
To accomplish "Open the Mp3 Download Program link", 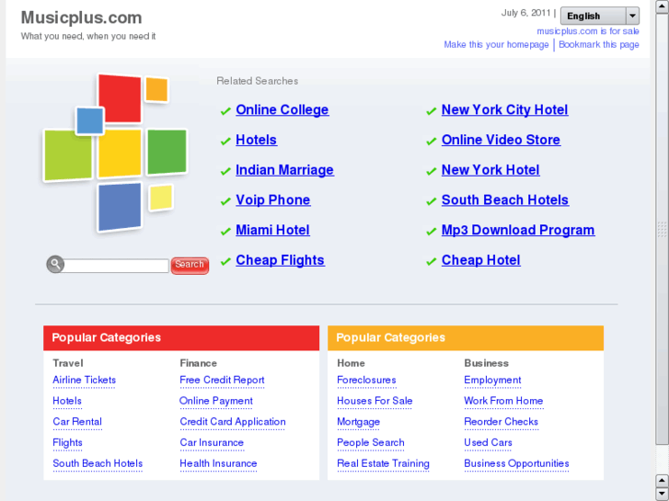I will [518, 230].
